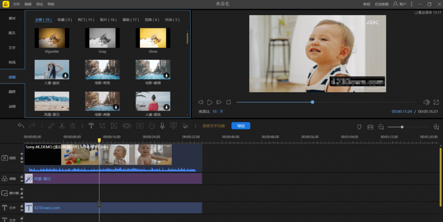443x222 pixels.
Task: Open the 导出 menu in menu bar
Action: (39, 4)
